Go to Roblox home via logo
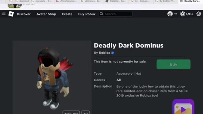 11,14
